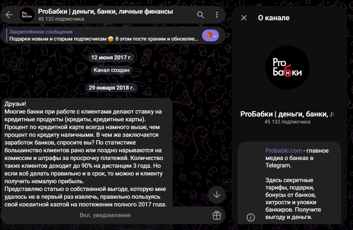Click the 12 июня 2017 г. date badge
The width and height of the screenshot is (353, 230).
(x=111, y=57)
